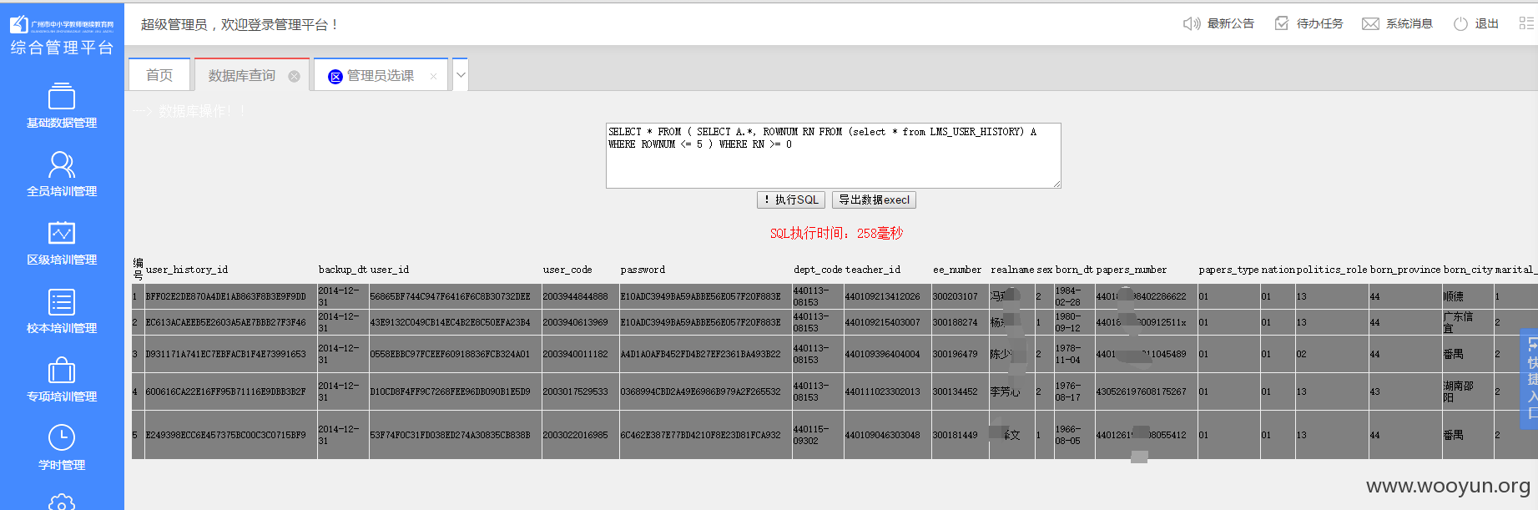
Task: Click the user_history_id column header
Action: click(187, 270)
